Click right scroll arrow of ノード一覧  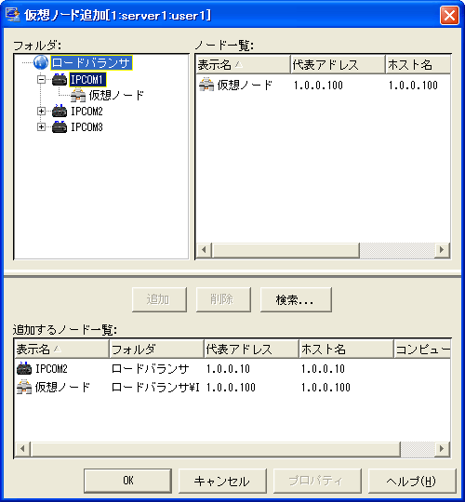point(443,250)
